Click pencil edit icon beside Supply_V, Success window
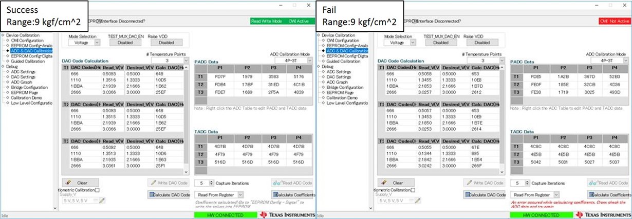632x219 pixels. point(102,200)
